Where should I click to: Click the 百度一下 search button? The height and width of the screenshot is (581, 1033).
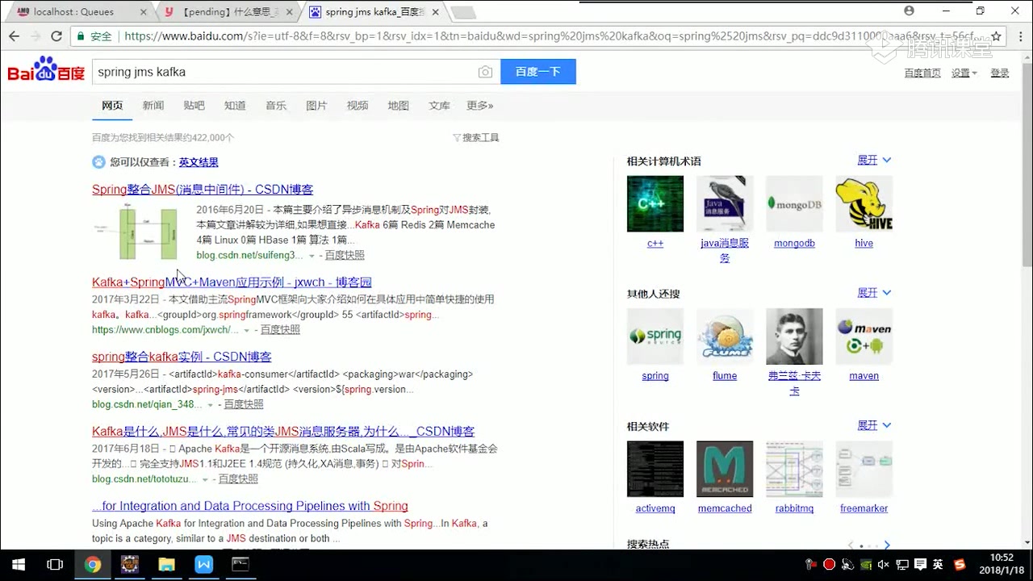[x=538, y=72]
